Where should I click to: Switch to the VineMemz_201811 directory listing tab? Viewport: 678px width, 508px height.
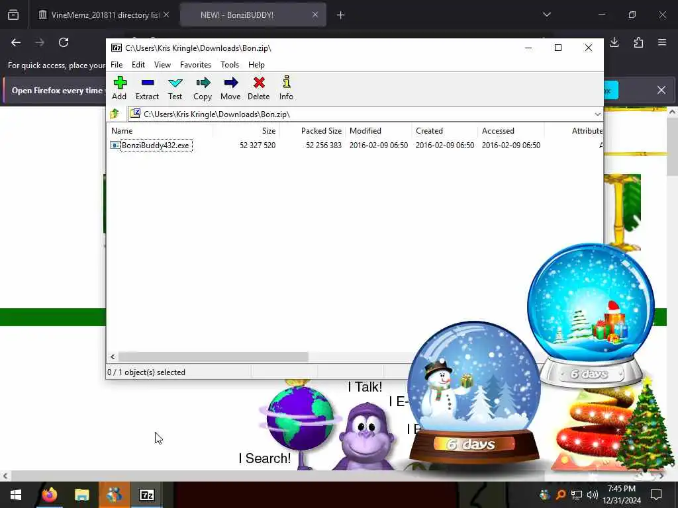point(99,15)
